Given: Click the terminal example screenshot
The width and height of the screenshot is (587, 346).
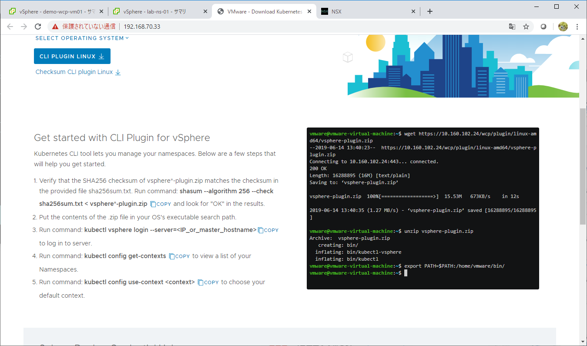Looking at the screenshot, I should coord(423,208).
